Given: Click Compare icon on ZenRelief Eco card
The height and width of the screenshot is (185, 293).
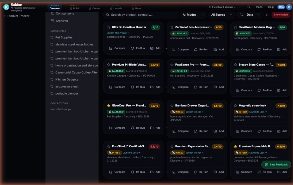Looking at the screenshot, I should coord(174,50).
